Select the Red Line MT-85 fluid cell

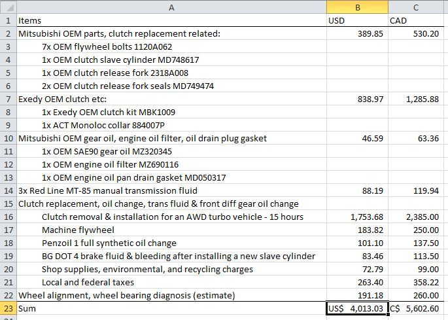point(171,190)
